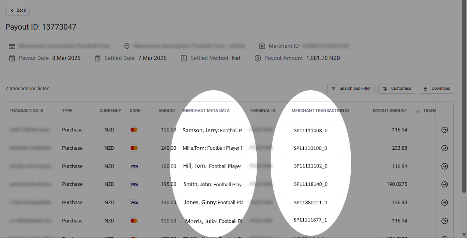Click the location pin icon
Image resolution: width=467 pixels, height=238 pixels.
pos(127,46)
